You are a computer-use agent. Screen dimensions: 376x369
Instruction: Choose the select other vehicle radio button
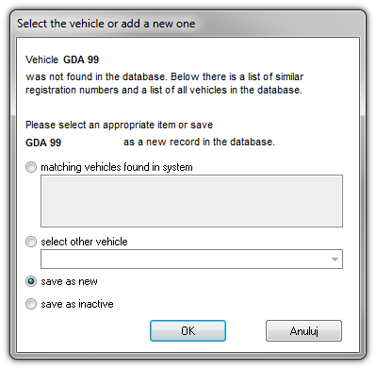click(31, 242)
